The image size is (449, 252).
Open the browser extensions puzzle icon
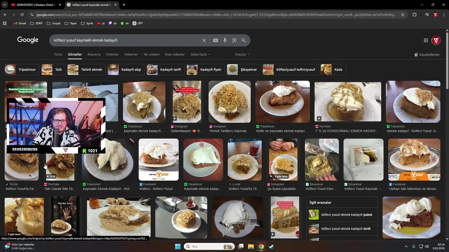pyautogui.click(x=415, y=15)
